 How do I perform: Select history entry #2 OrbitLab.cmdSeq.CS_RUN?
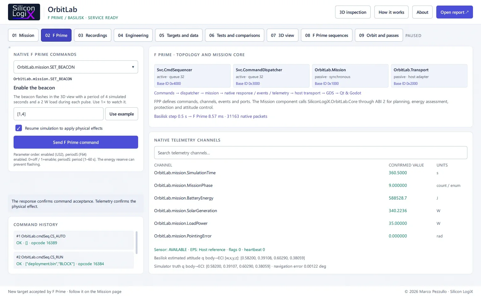pos(74,260)
